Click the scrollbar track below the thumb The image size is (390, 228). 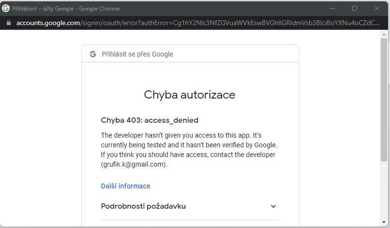(384, 193)
